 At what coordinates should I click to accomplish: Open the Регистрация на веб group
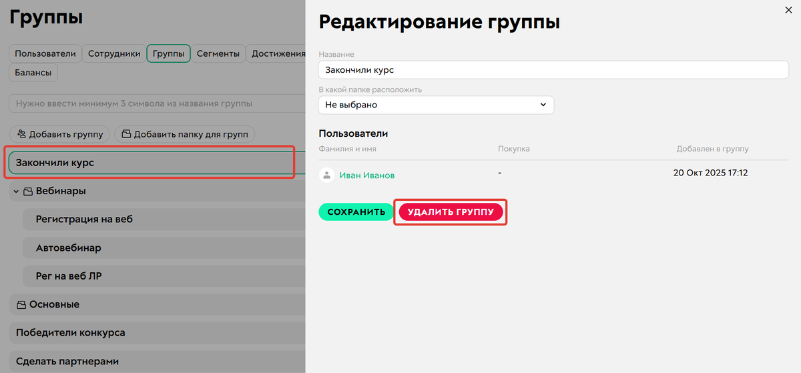[x=164, y=219]
